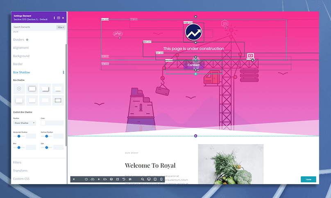Open the Filtre dropdown

(x=61, y=27)
